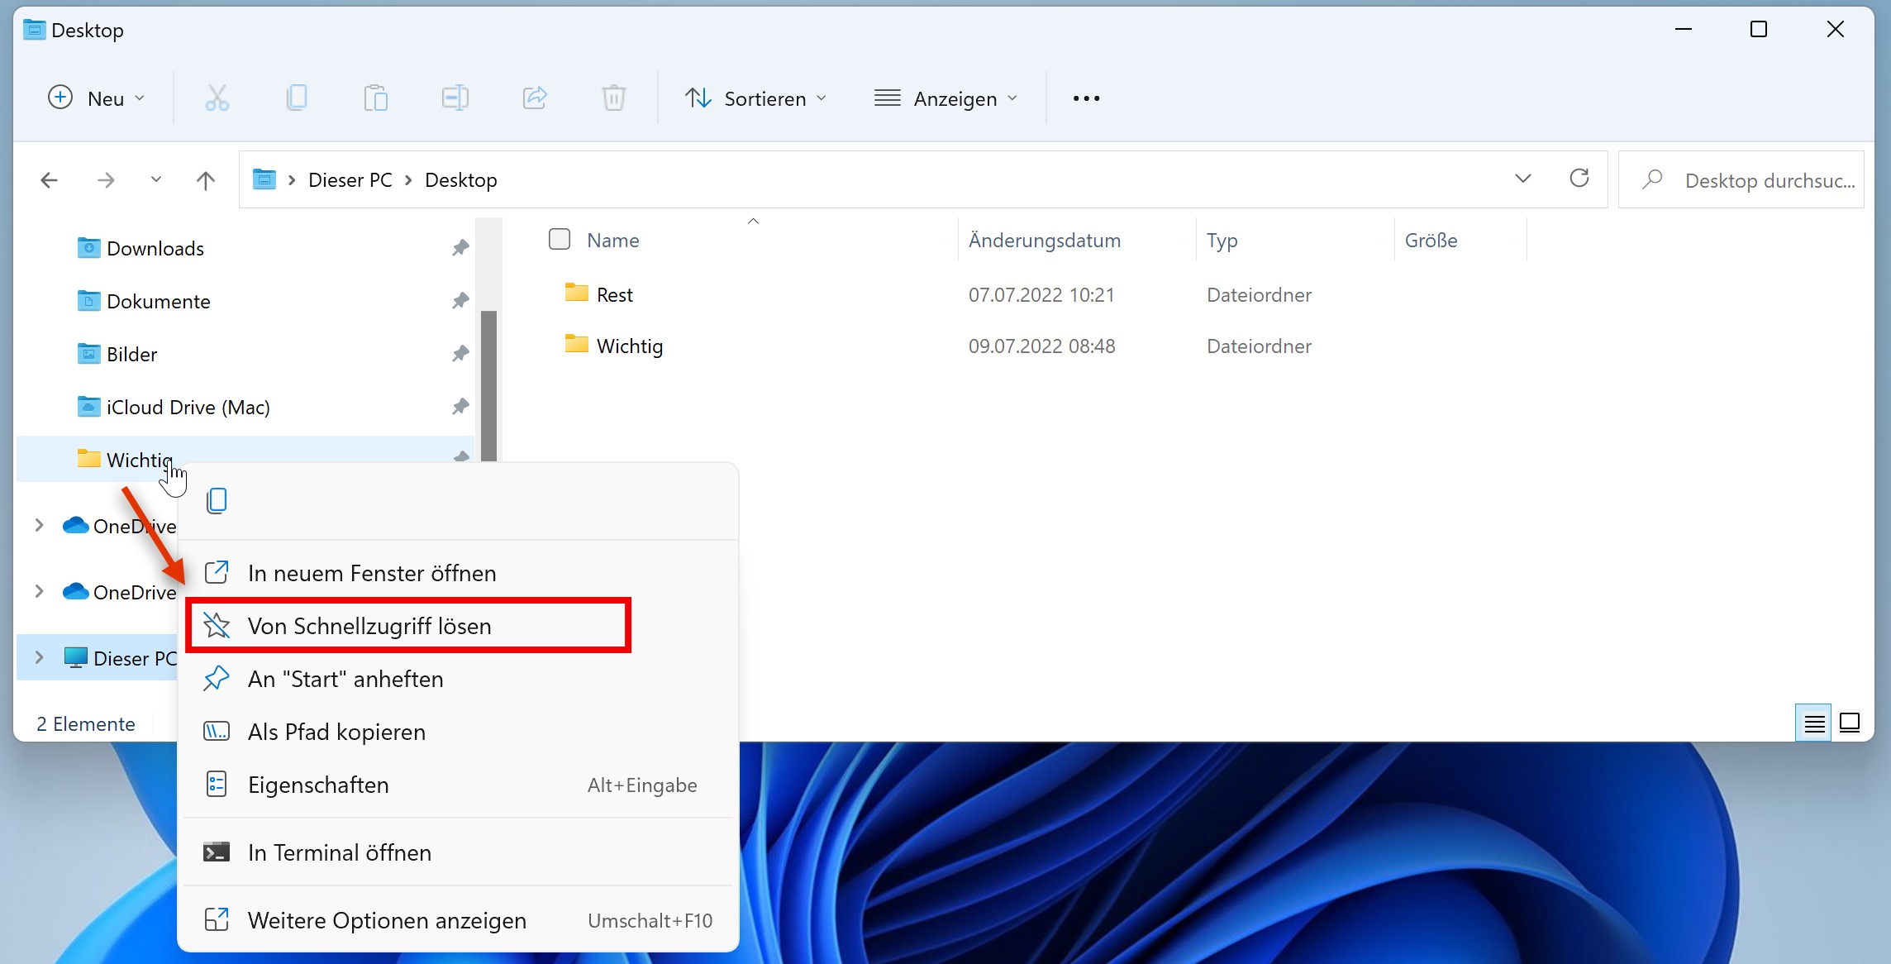Click the Cut scissors icon in toolbar
The image size is (1891, 964).
pyautogui.click(x=217, y=98)
